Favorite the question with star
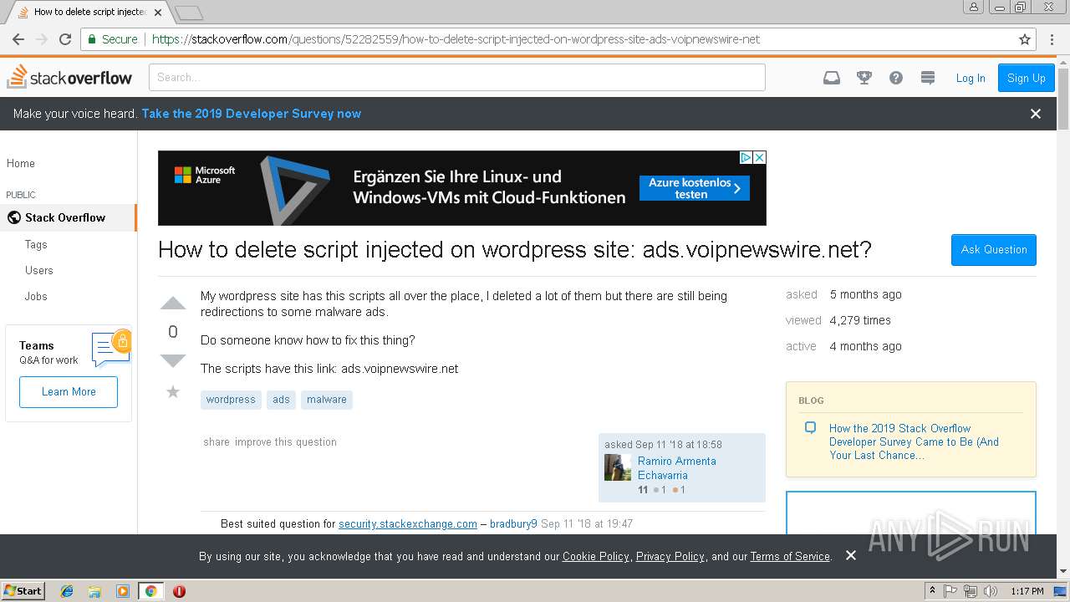Screen dimensions: 1070x602 coord(173,391)
